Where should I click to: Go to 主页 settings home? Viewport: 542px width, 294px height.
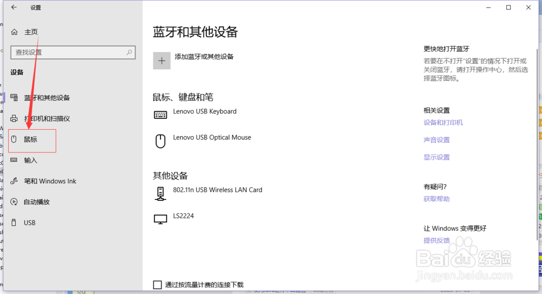click(31, 32)
